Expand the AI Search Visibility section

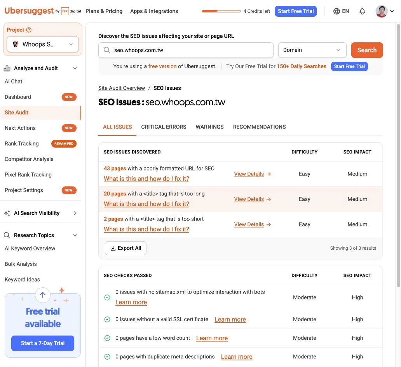click(x=75, y=213)
